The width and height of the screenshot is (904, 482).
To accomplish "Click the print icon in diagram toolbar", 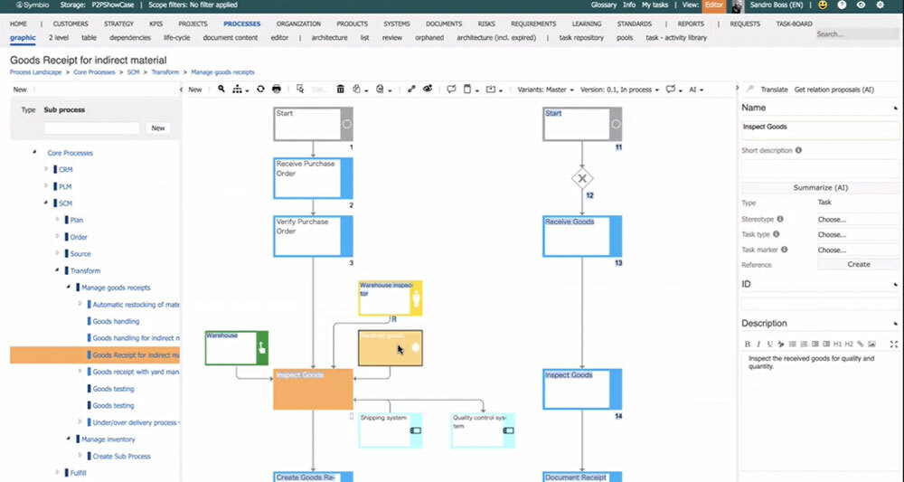I will coord(276,90).
